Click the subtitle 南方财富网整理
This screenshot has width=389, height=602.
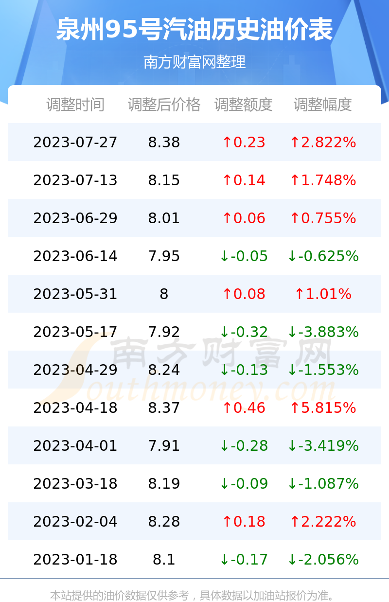[194, 62]
